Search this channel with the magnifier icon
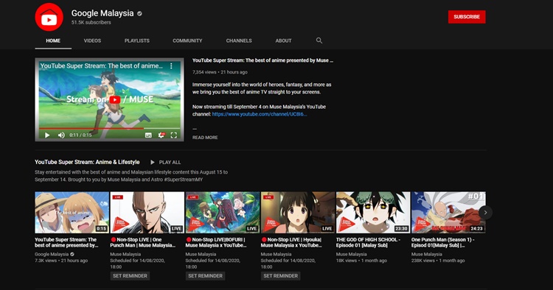Image resolution: width=553 pixels, height=290 pixels. 319,40
